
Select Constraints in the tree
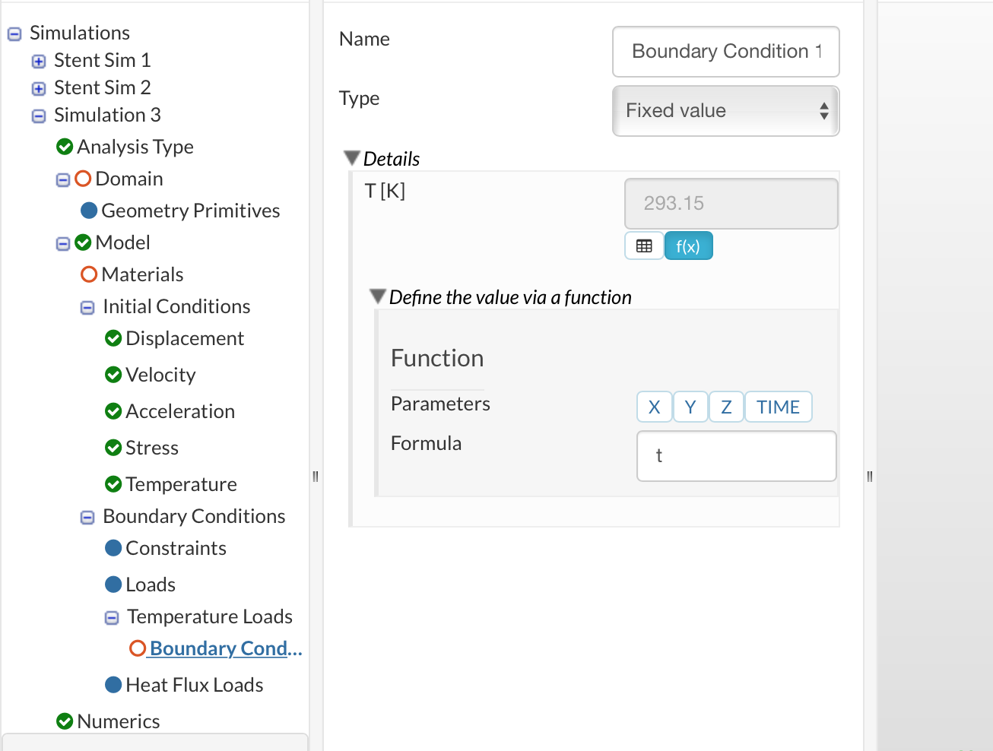tap(176, 548)
